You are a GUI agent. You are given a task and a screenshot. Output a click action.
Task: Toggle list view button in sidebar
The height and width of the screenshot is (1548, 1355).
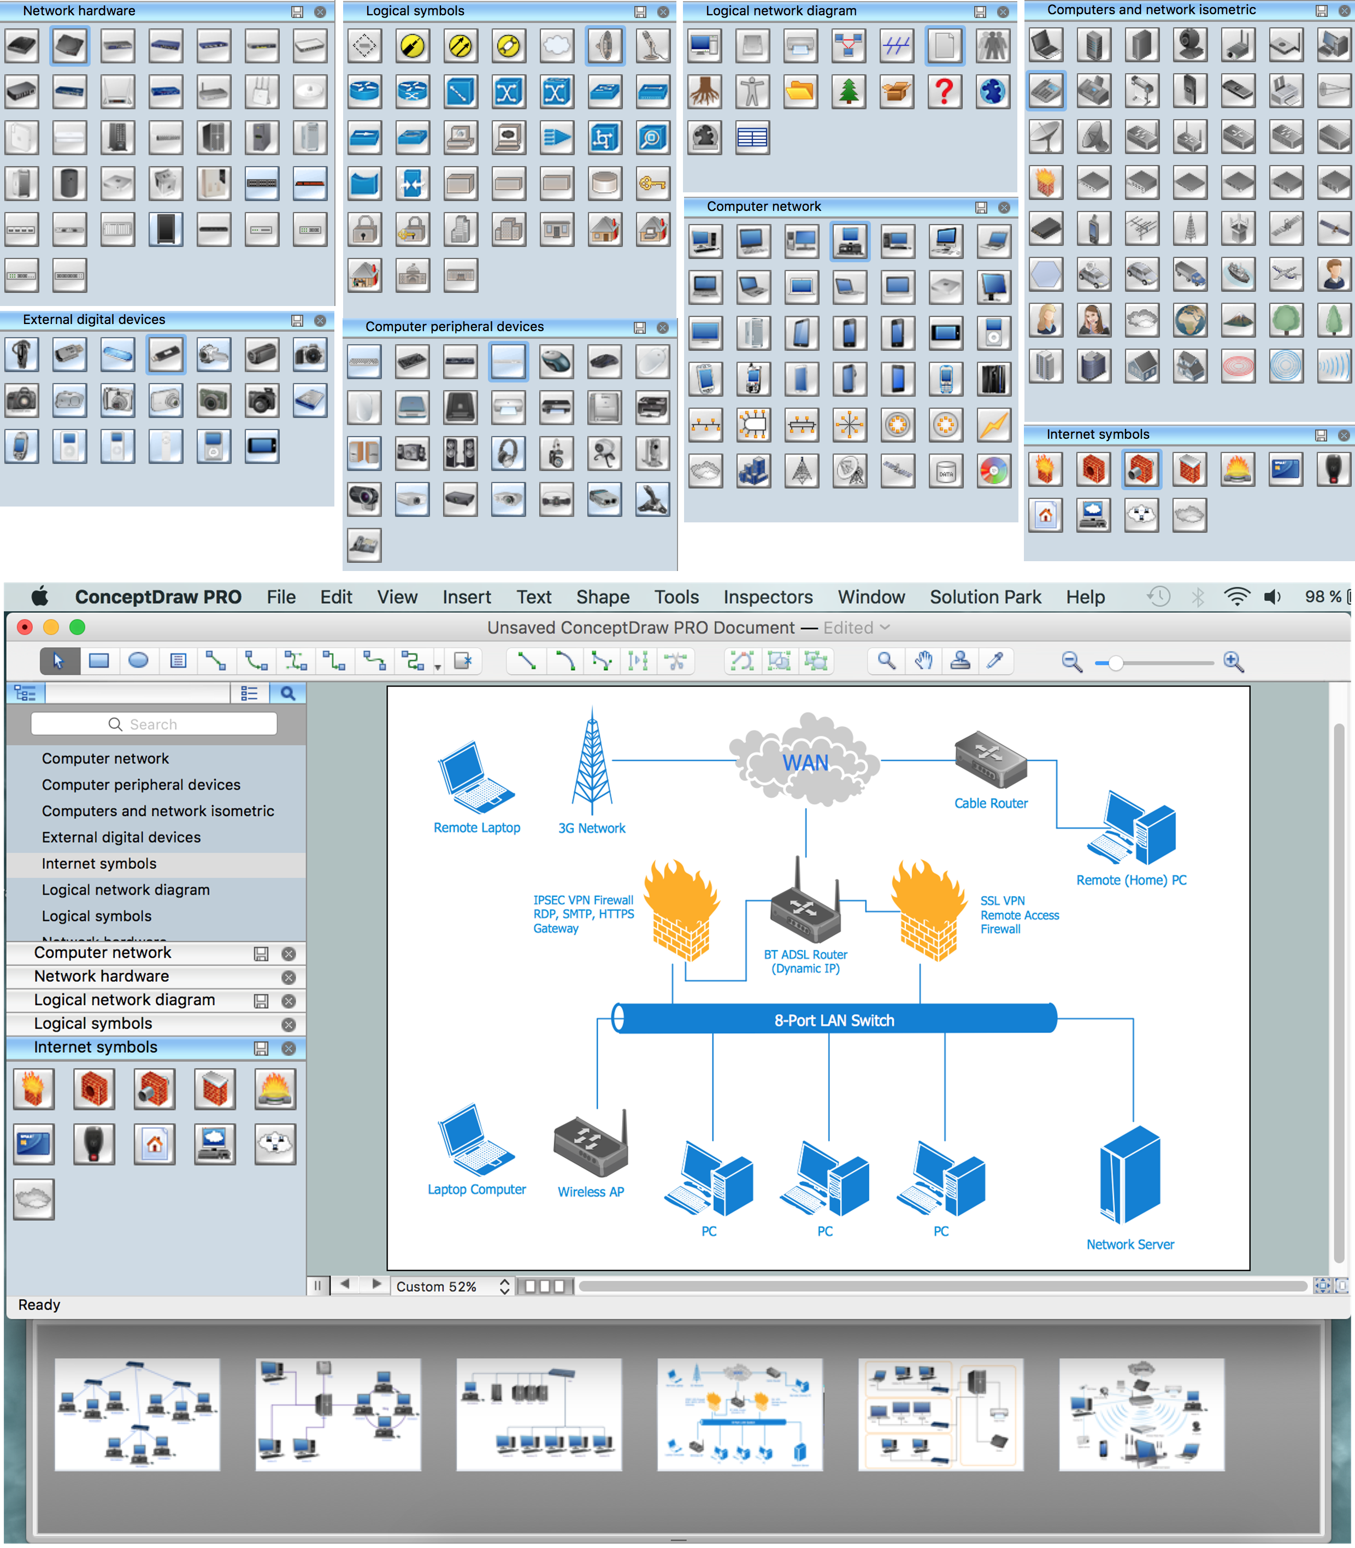(250, 693)
